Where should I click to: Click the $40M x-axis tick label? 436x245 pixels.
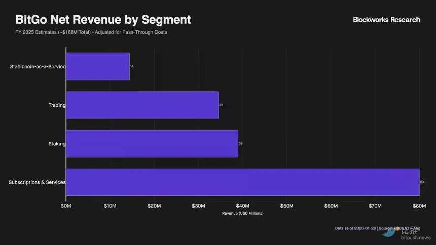242,206
